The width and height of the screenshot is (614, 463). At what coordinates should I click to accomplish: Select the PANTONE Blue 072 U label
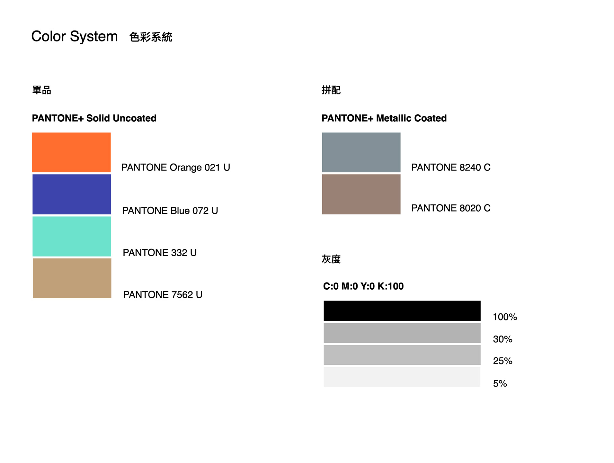[x=170, y=211]
